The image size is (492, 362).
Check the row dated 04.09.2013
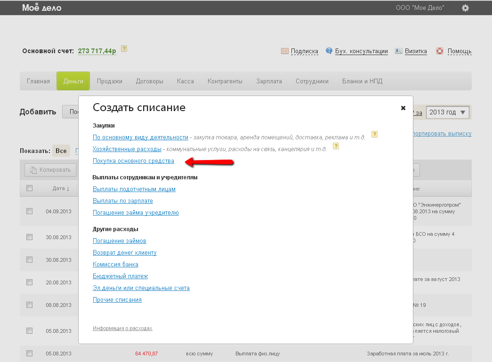click(30, 211)
